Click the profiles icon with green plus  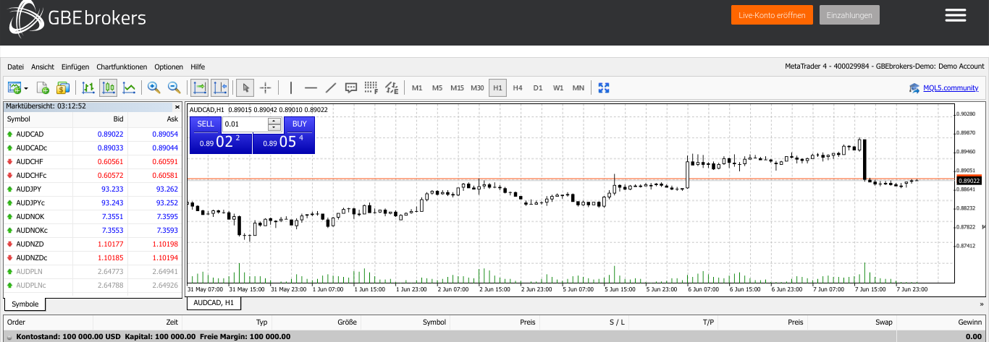coord(43,87)
